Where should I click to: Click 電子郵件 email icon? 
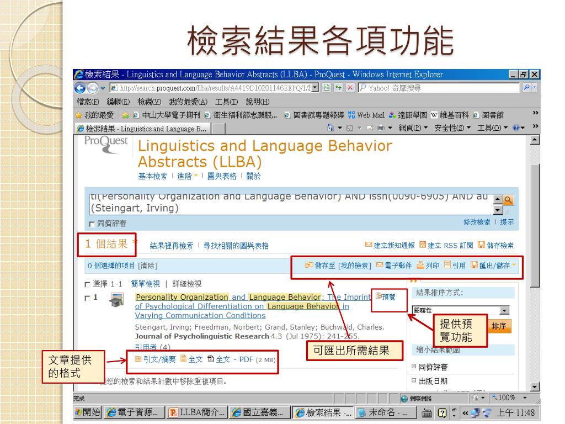380,265
